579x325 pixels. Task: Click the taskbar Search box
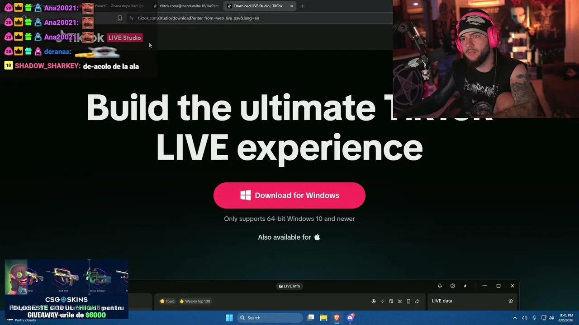[x=270, y=318]
